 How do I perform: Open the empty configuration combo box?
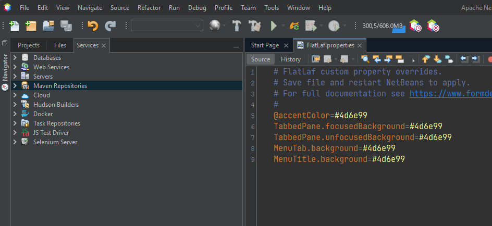coord(167,26)
